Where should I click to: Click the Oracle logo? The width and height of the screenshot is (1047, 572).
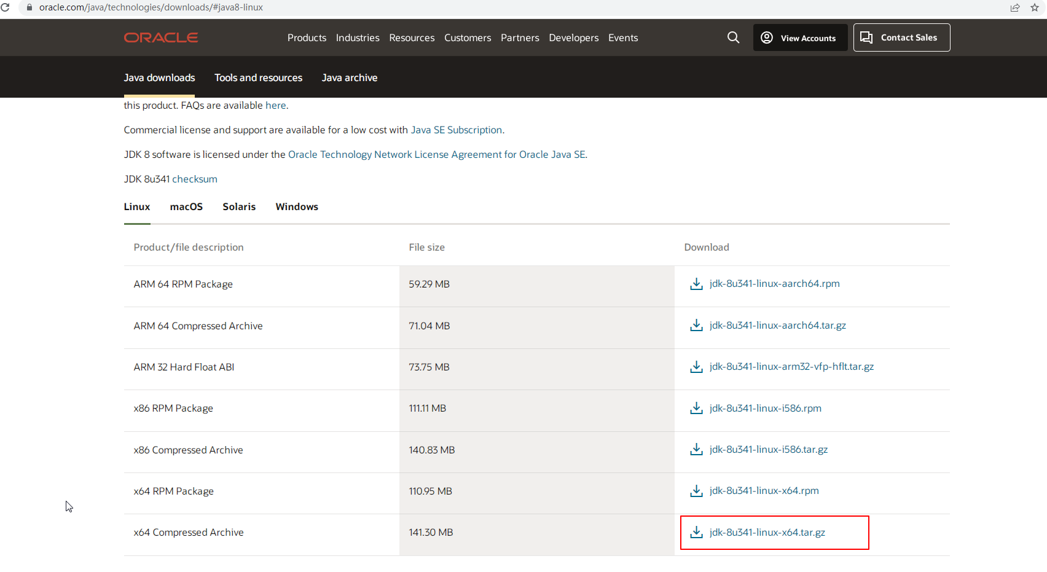tap(161, 37)
